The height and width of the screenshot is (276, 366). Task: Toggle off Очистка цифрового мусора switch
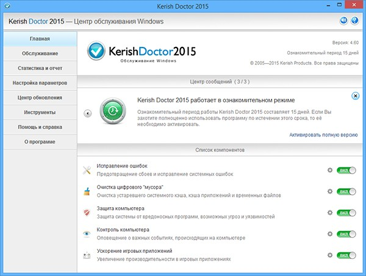pos(346,191)
